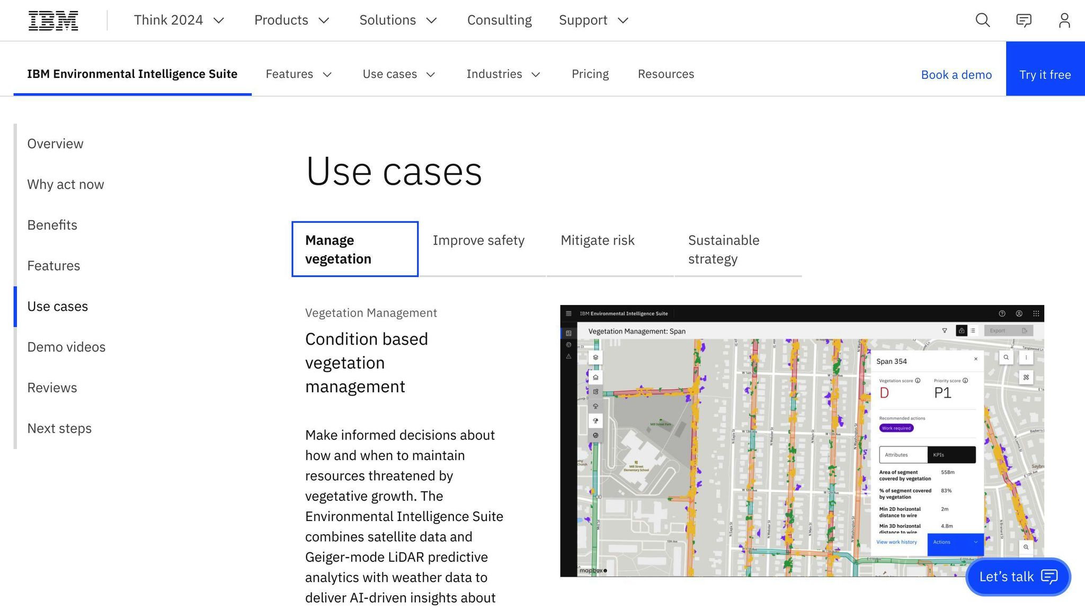Click hamburger menu in suite screenshot
1085x610 pixels.
click(568, 313)
